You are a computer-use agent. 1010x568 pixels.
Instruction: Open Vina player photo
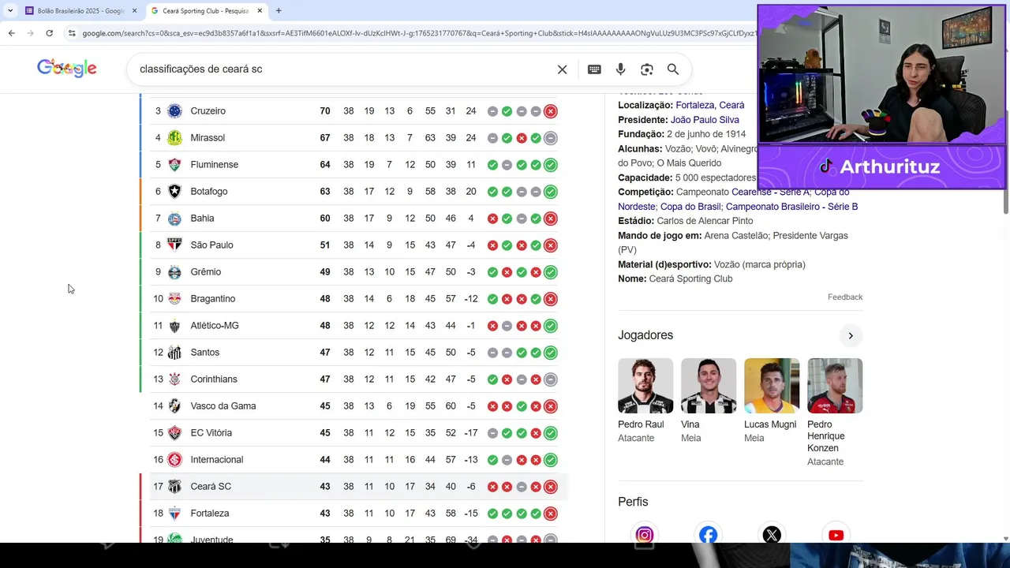[x=709, y=386]
